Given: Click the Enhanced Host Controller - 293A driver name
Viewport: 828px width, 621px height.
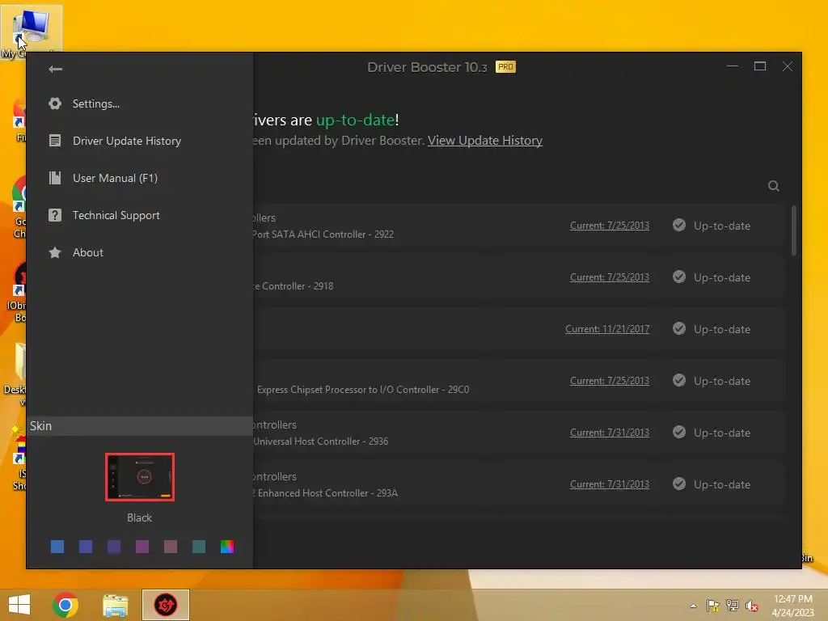Looking at the screenshot, I should 325,493.
